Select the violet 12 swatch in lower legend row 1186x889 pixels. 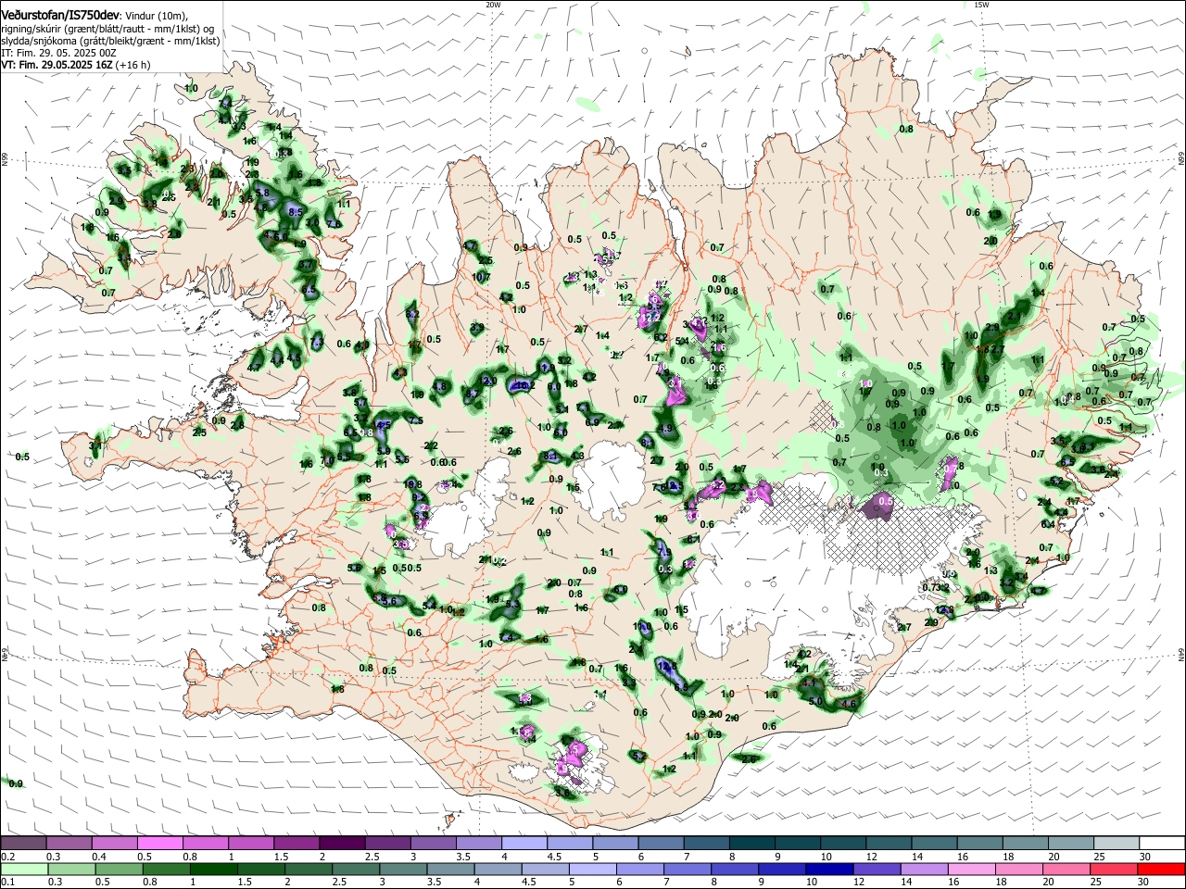877,869
